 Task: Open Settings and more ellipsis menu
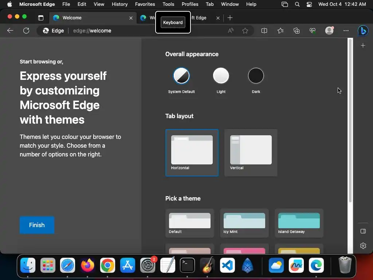pyautogui.click(x=346, y=31)
